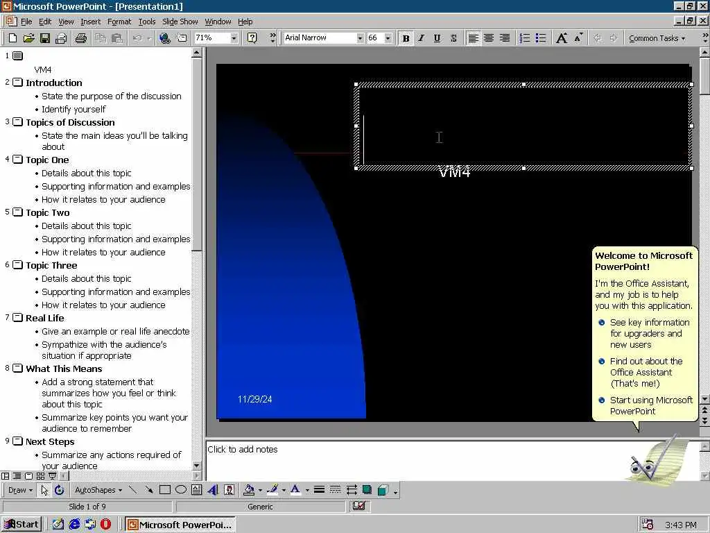Click the Fill Color paint bucket
710x533 pixels.
(x=249, y=490)
